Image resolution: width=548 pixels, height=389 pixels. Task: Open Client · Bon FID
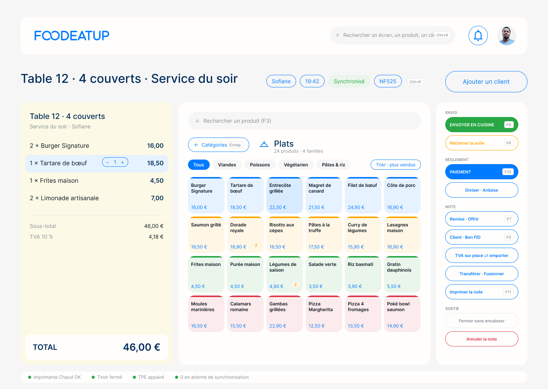point(482,237)
